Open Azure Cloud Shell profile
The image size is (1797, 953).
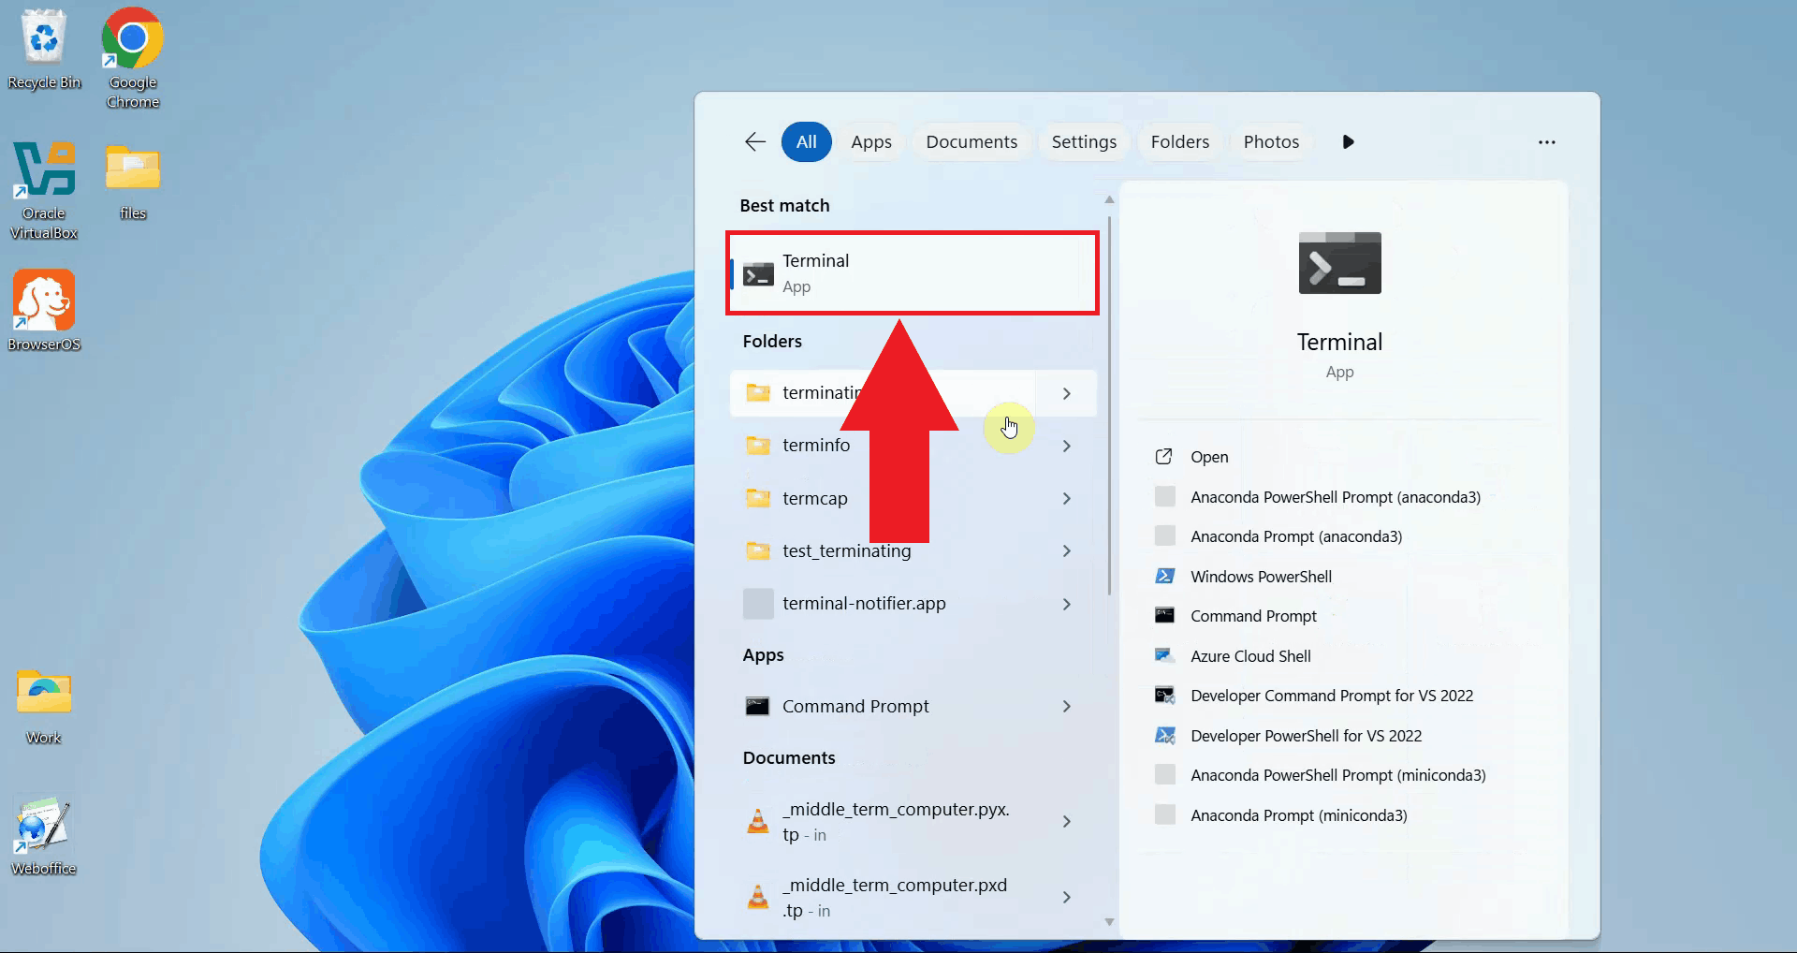click(x=1249, y=656)
